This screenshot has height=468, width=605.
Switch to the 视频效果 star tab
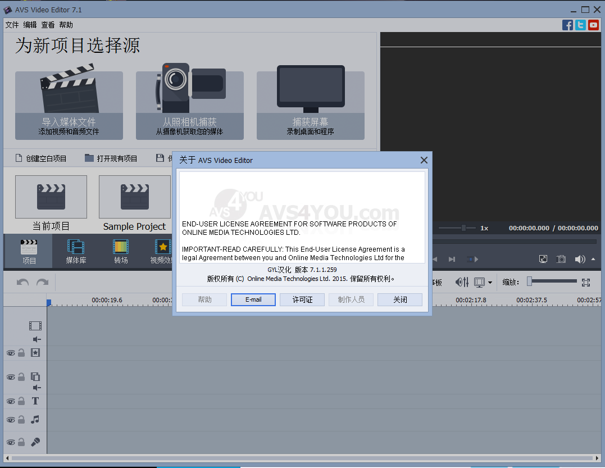coord(162,251)
